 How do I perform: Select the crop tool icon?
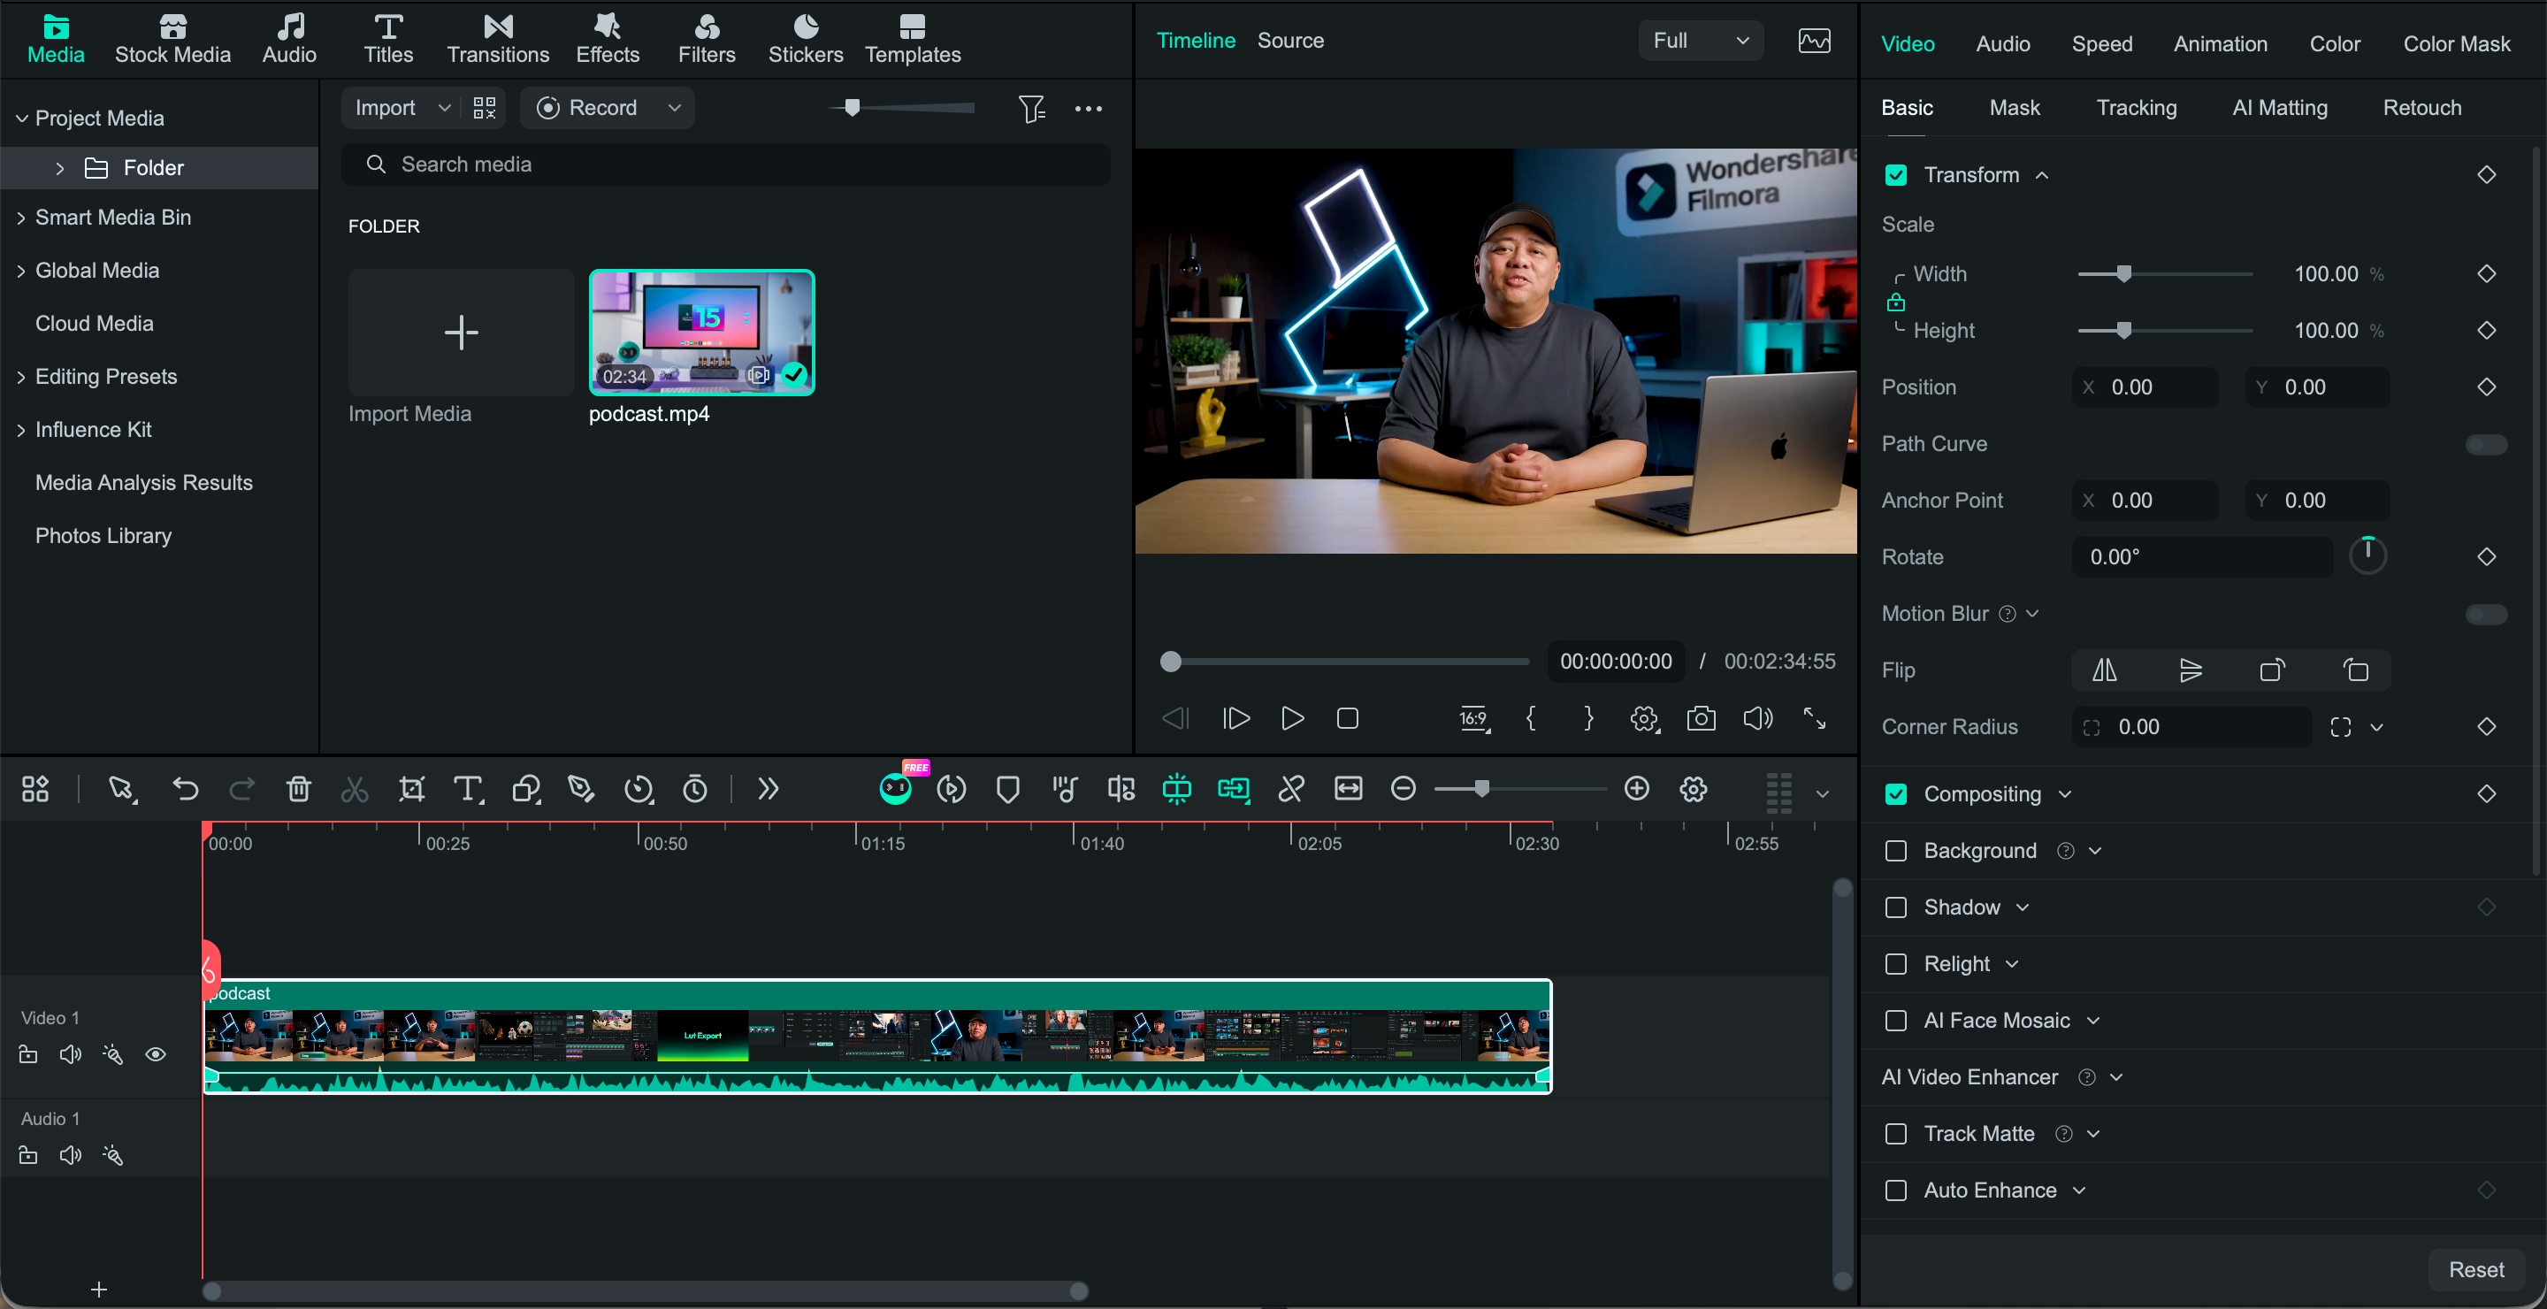[411, 789]
